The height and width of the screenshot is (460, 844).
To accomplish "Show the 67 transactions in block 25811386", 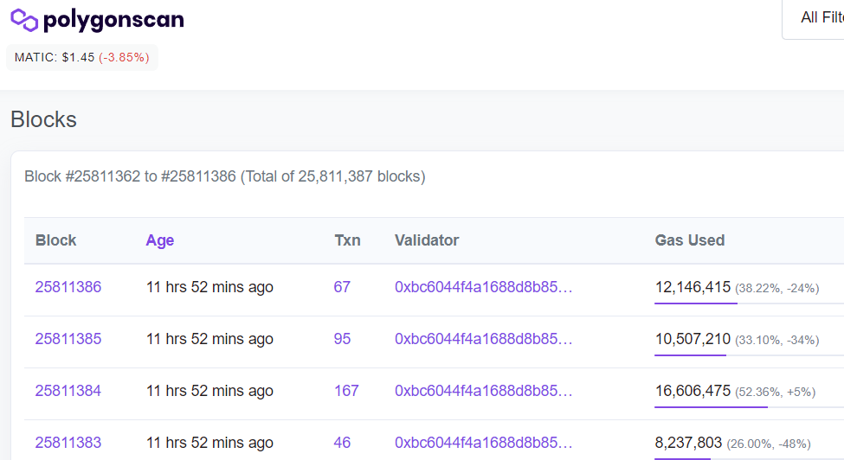I will click(x=342, y=287).
